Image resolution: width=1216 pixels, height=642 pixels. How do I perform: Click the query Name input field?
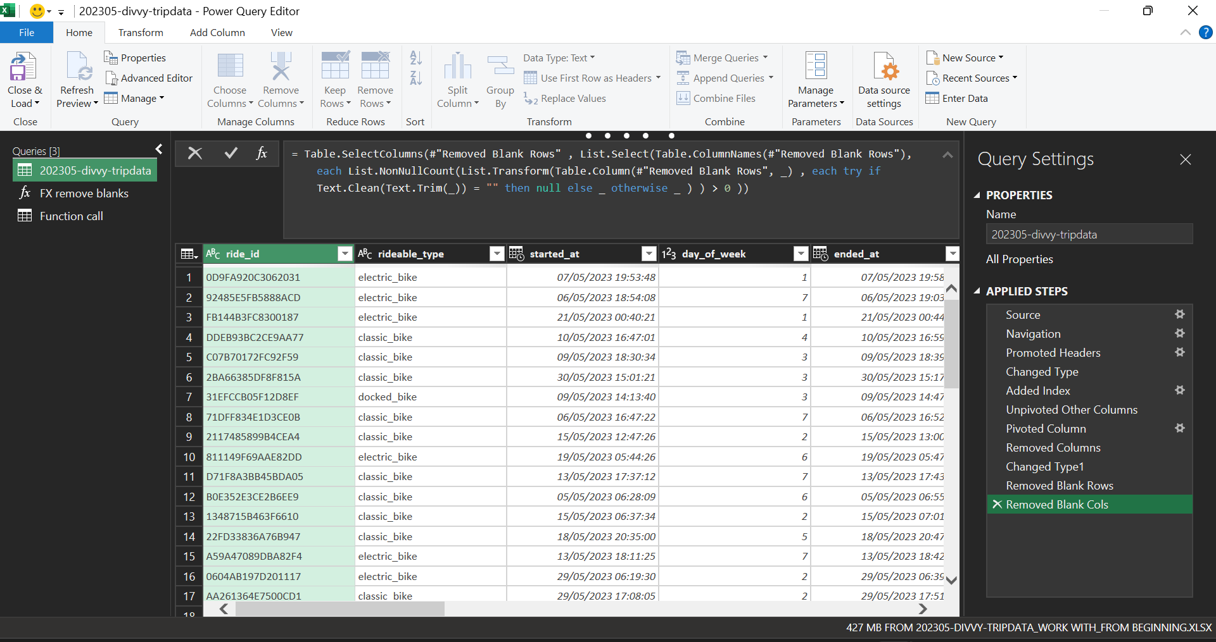click(1089, 234)
